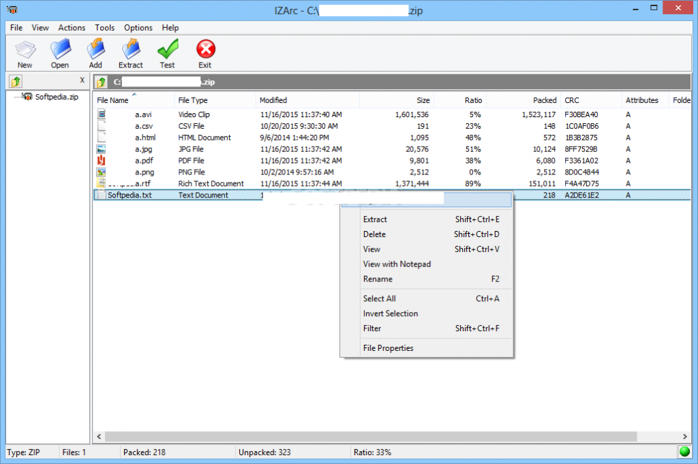Open the File menu
Viewport: 698px width, 464px height.
coord(16,27)
